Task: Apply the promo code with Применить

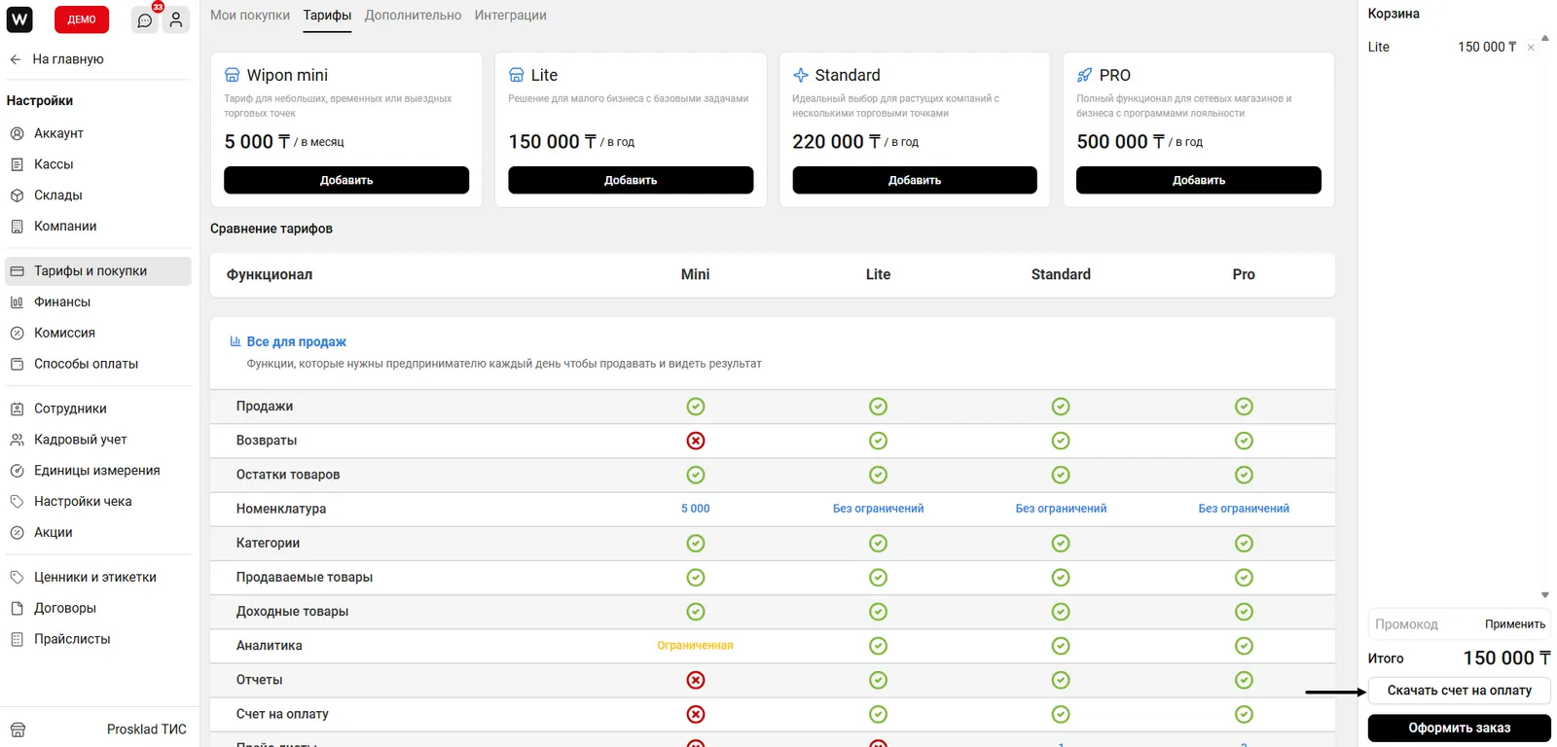Action: [1514, 624]
